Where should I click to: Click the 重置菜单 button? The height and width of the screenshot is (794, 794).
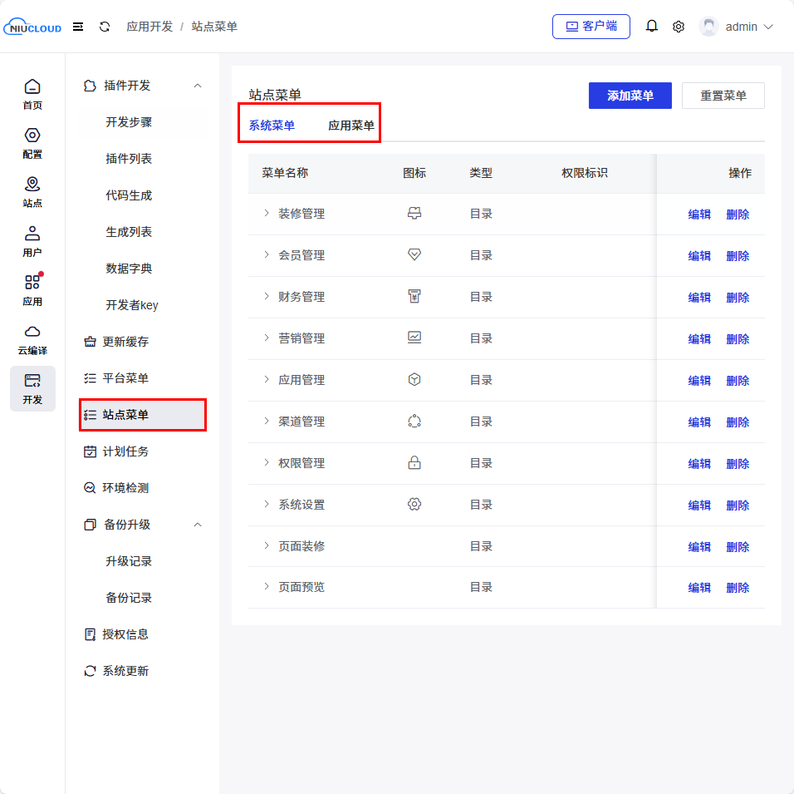(x=723, y=96)
